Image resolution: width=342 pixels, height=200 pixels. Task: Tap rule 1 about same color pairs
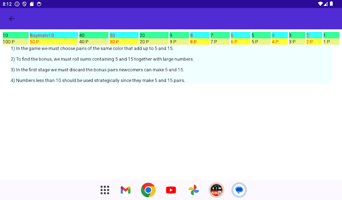point(97,49)
